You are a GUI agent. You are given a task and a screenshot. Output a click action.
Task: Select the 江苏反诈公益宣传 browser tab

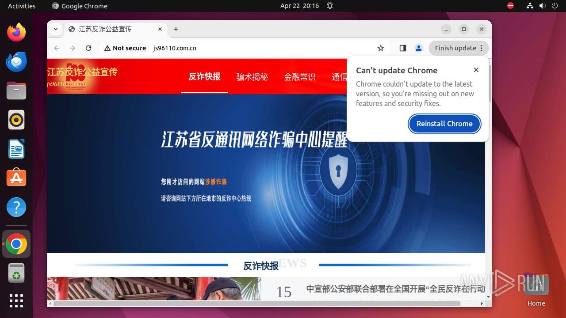coord(116,29)
